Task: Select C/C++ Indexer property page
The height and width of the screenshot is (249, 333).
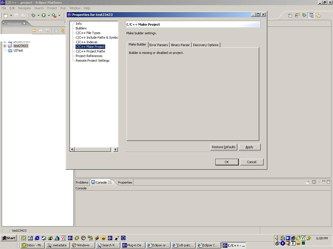Action: click(87, 42)
